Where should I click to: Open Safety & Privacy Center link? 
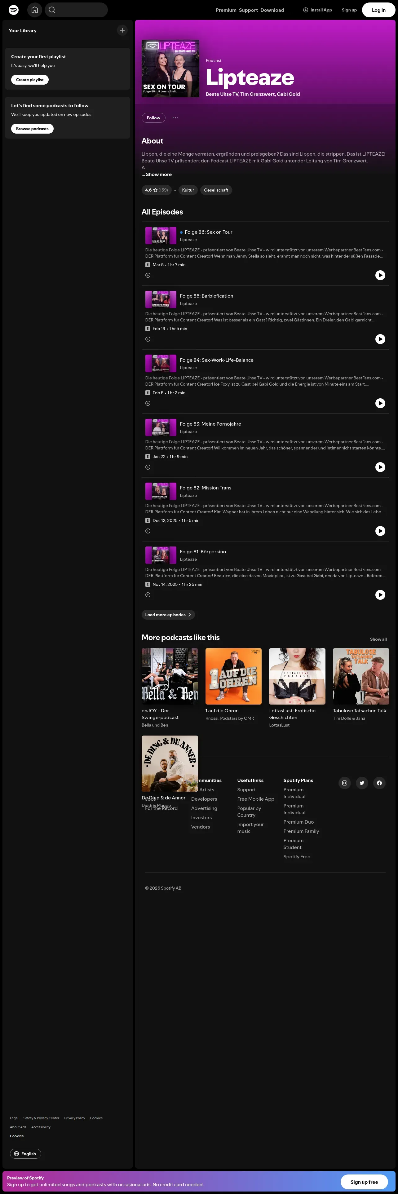pos(41,1118)
